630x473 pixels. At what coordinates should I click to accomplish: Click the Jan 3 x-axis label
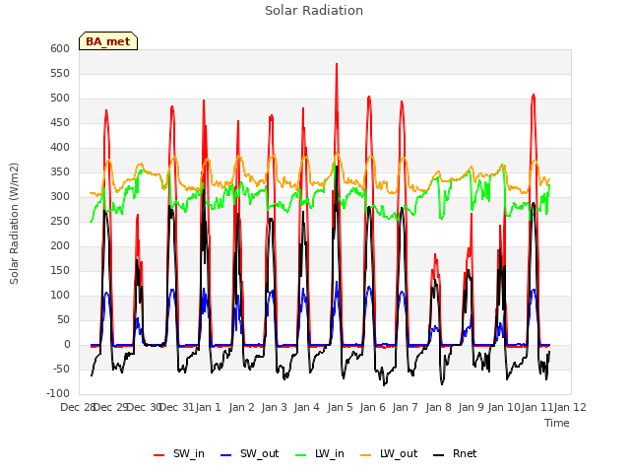point(275,407)
